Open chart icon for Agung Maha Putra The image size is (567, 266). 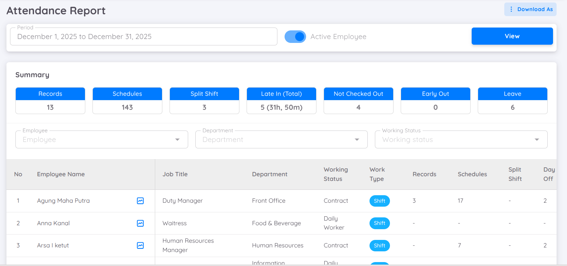(x=140, y=201)
